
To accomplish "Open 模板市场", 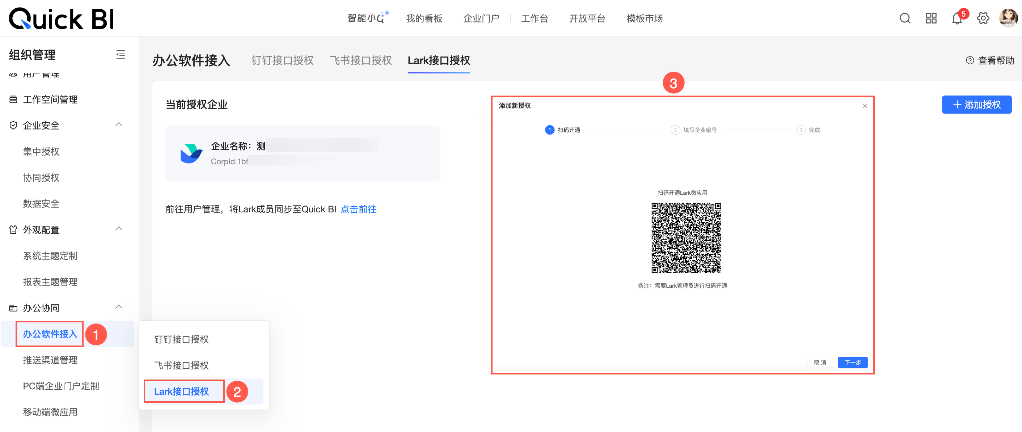I will (x=644, y=19).
